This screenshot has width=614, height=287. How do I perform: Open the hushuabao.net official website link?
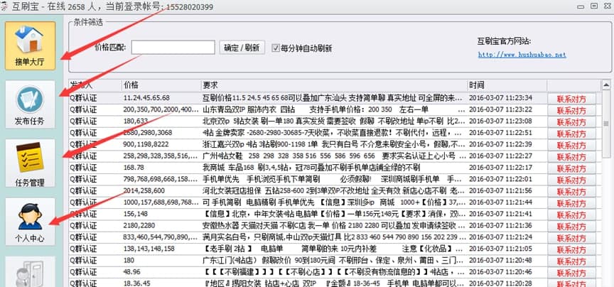click(522, 55)
